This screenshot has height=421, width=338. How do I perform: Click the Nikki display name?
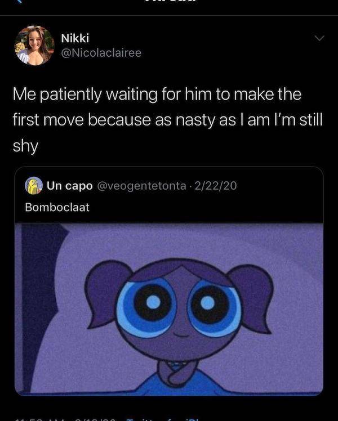tap(75, 37)
